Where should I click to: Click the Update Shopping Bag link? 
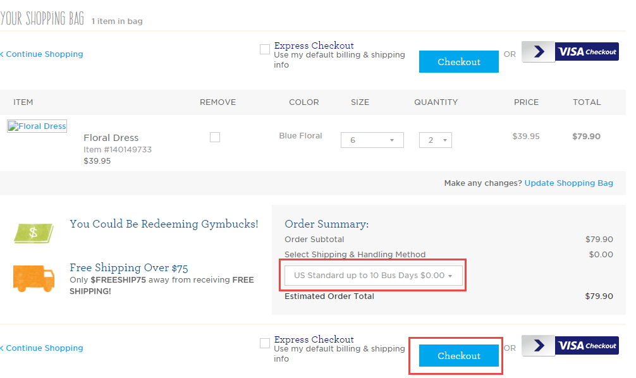pos(568,183)
